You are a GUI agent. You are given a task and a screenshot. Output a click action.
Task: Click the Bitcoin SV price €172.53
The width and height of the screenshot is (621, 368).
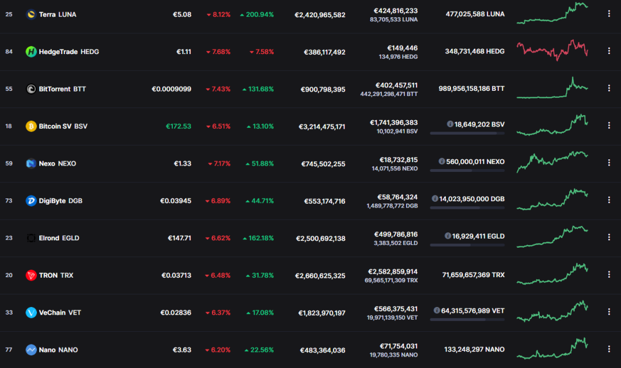178,126
